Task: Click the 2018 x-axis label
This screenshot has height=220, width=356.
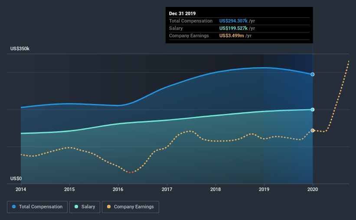Action: tap(216, 189)
